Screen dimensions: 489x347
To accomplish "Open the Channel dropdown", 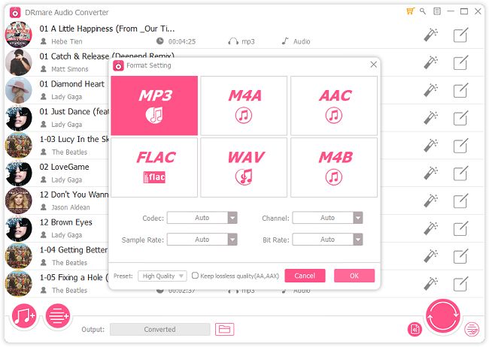I will (x=327, y=218).
